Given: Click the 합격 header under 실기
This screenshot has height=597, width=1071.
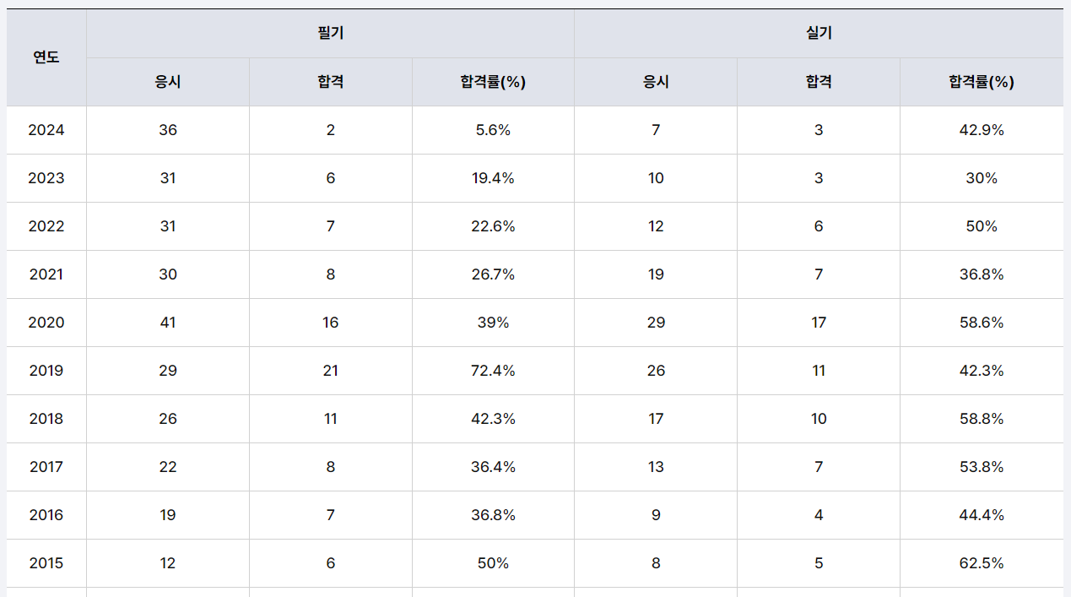Looking at the screenshot, I should click(x=819, y=82).
